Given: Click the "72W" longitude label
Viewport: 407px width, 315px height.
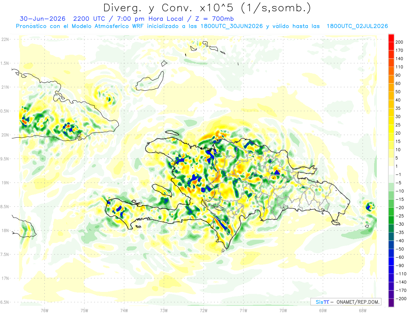Looking at the screenshot, I should pos(203,311).
